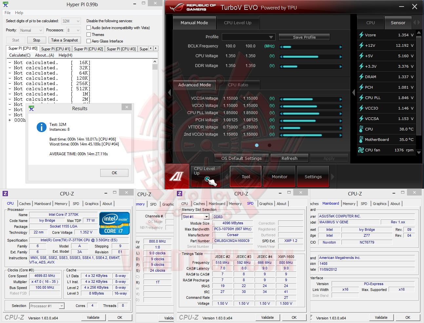The image size is (424, 323).
Task: Adjust the CPU PLL Voltage slider
Action: (311, 114)
